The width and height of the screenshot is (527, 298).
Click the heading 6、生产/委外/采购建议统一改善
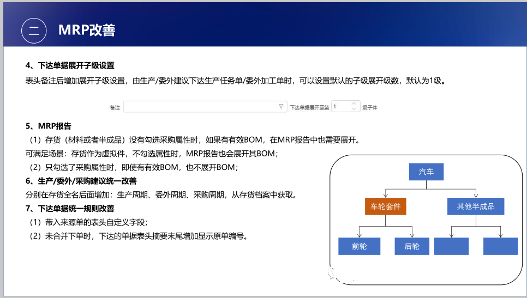pos(81,181)
